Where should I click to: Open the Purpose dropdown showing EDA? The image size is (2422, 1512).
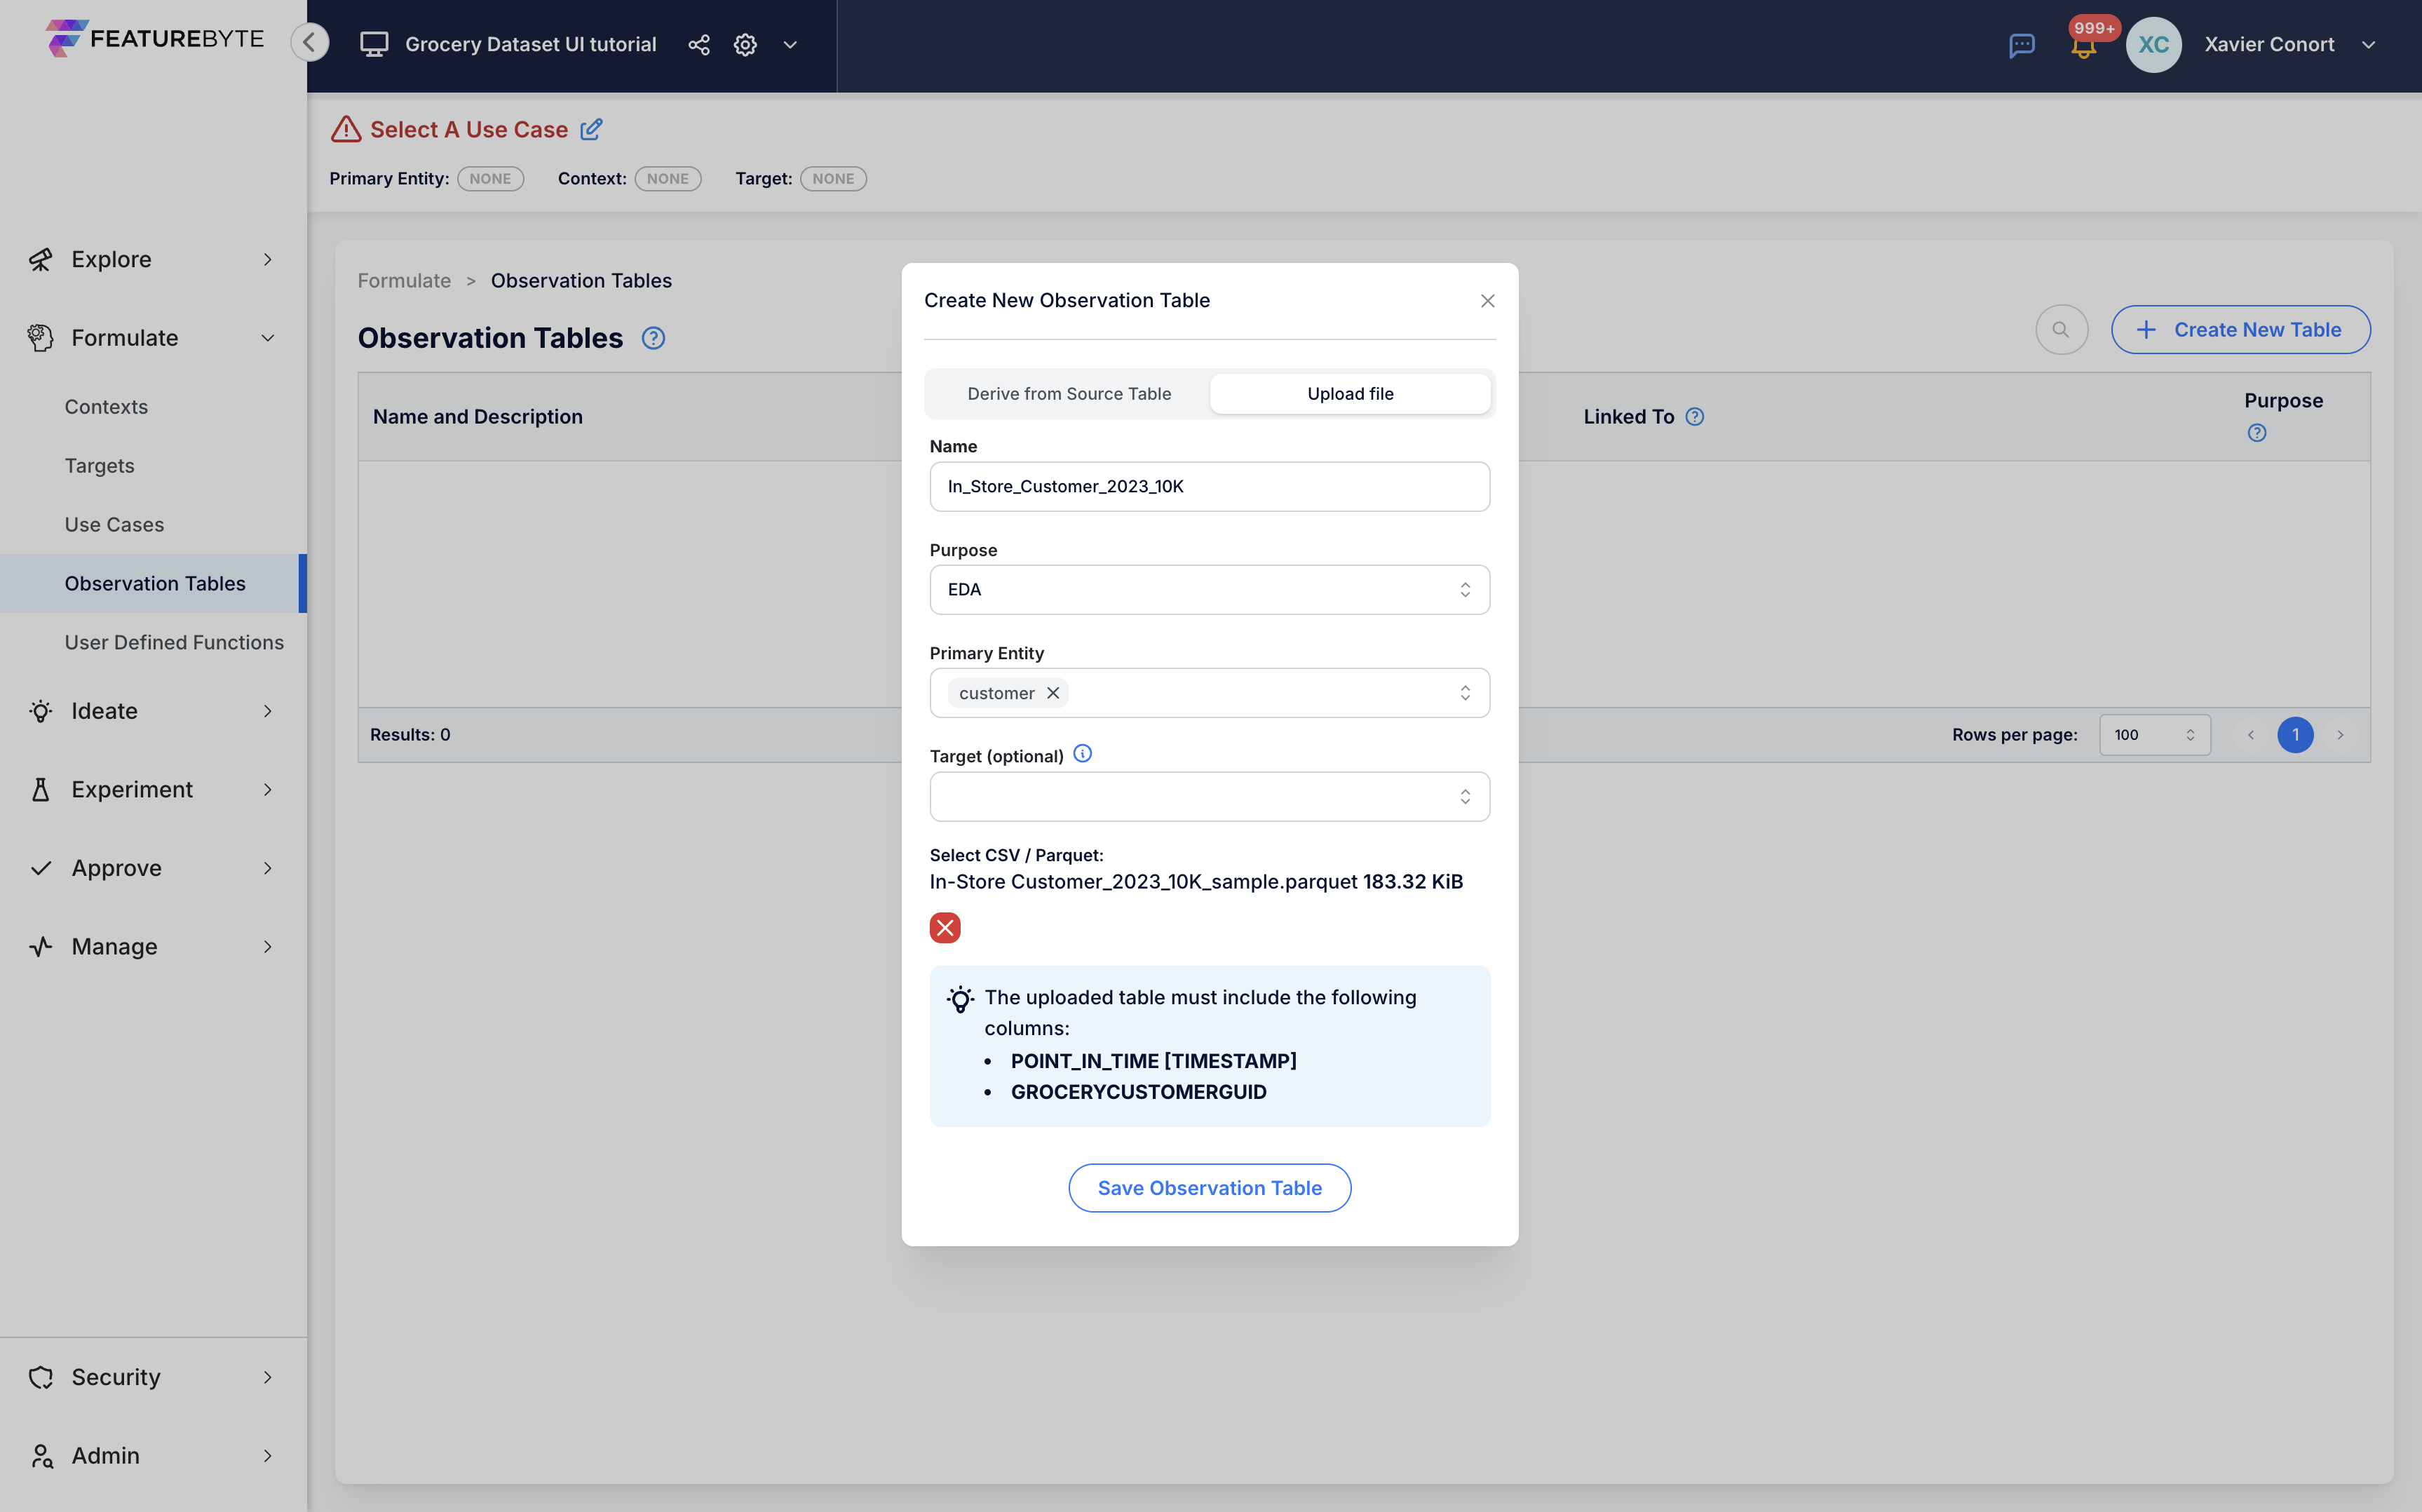pos(1210,590)
